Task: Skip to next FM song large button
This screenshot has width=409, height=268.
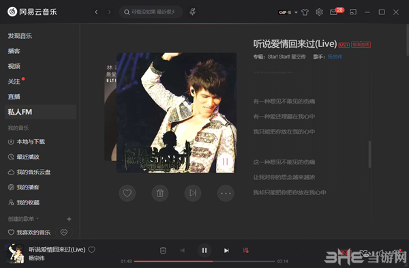Action: click(x=193, y=193)
